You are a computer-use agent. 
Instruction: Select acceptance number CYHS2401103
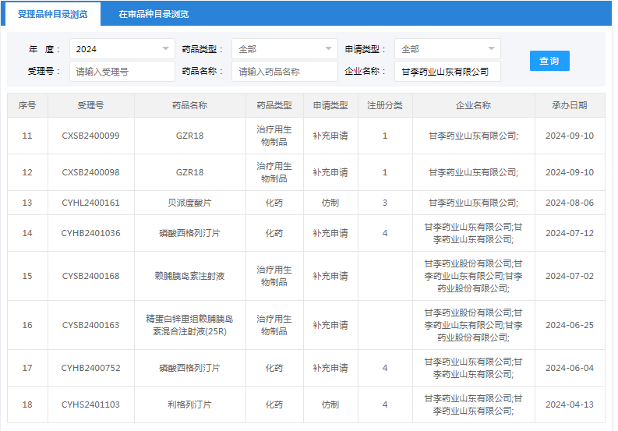coord(90,405)
